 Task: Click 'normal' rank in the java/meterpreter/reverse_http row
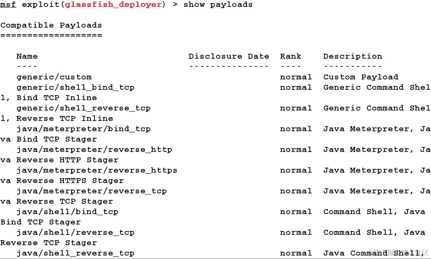click(x=296, y=150)
